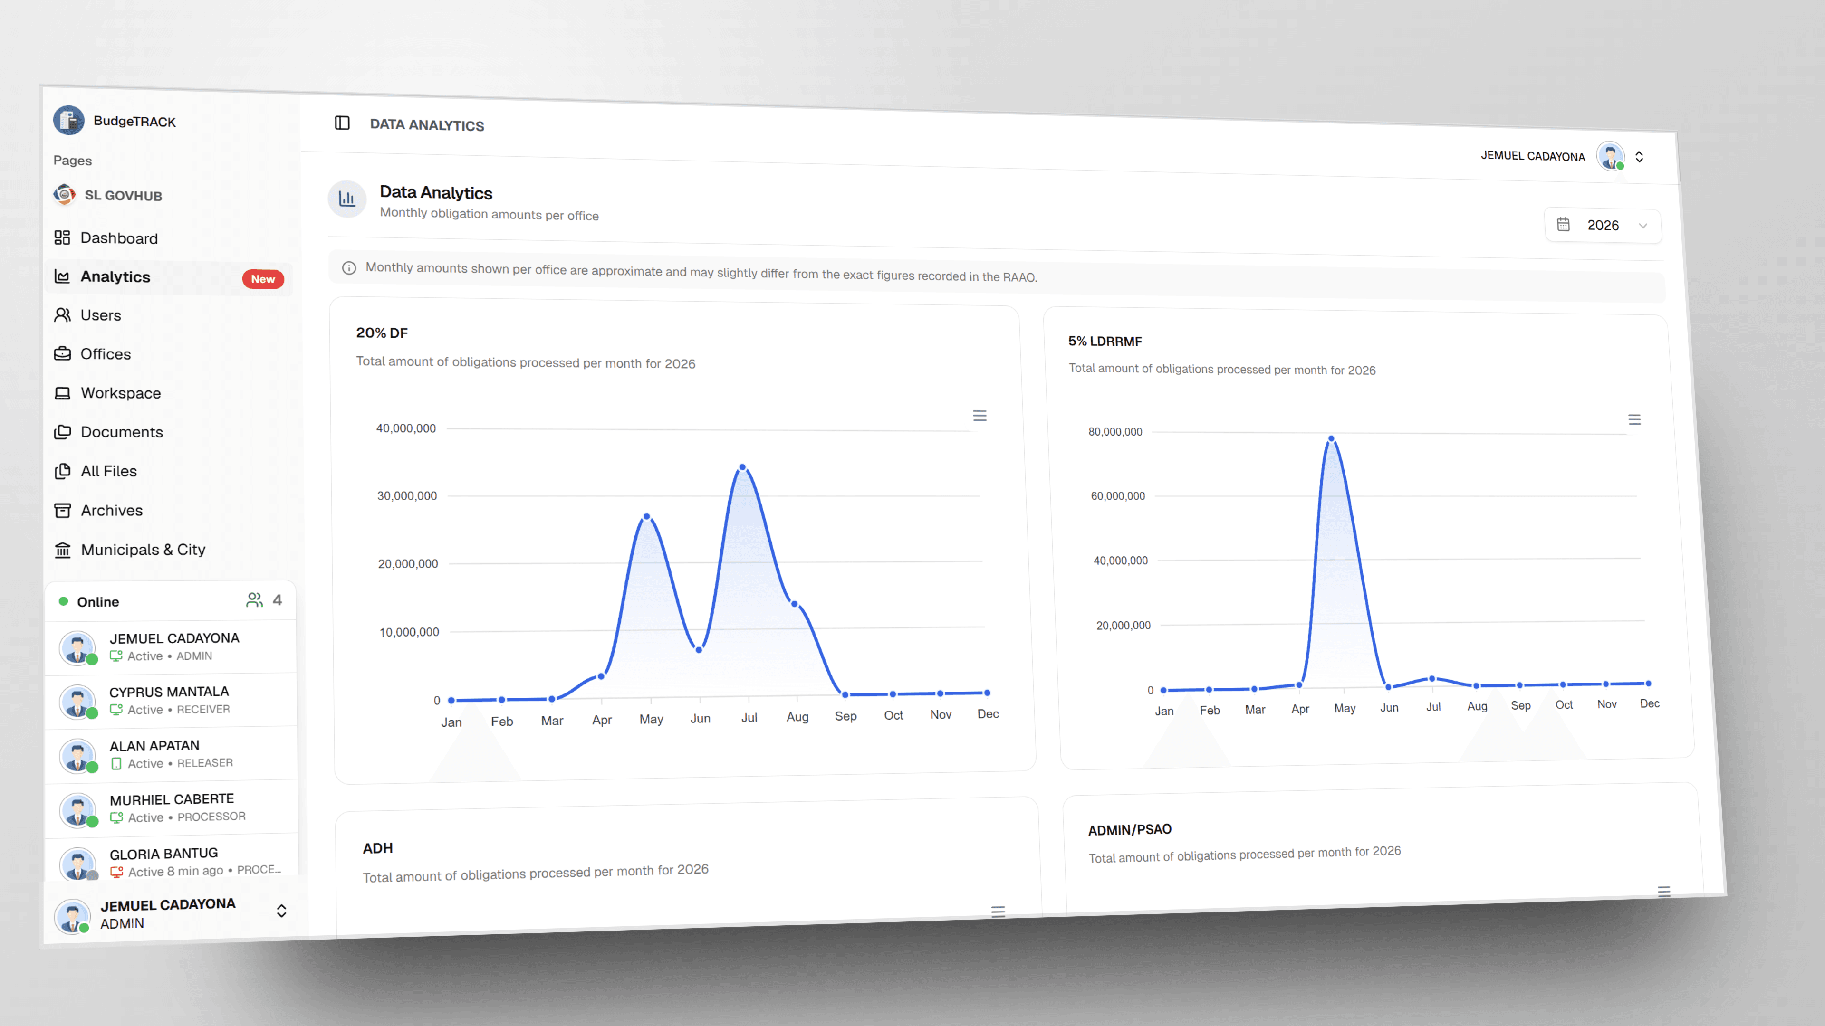Viewport: 1825px width, 1026px height.
Task: Click GLORIA BANTUG's red monitor status icon
Action: click(x=117, y=872)
